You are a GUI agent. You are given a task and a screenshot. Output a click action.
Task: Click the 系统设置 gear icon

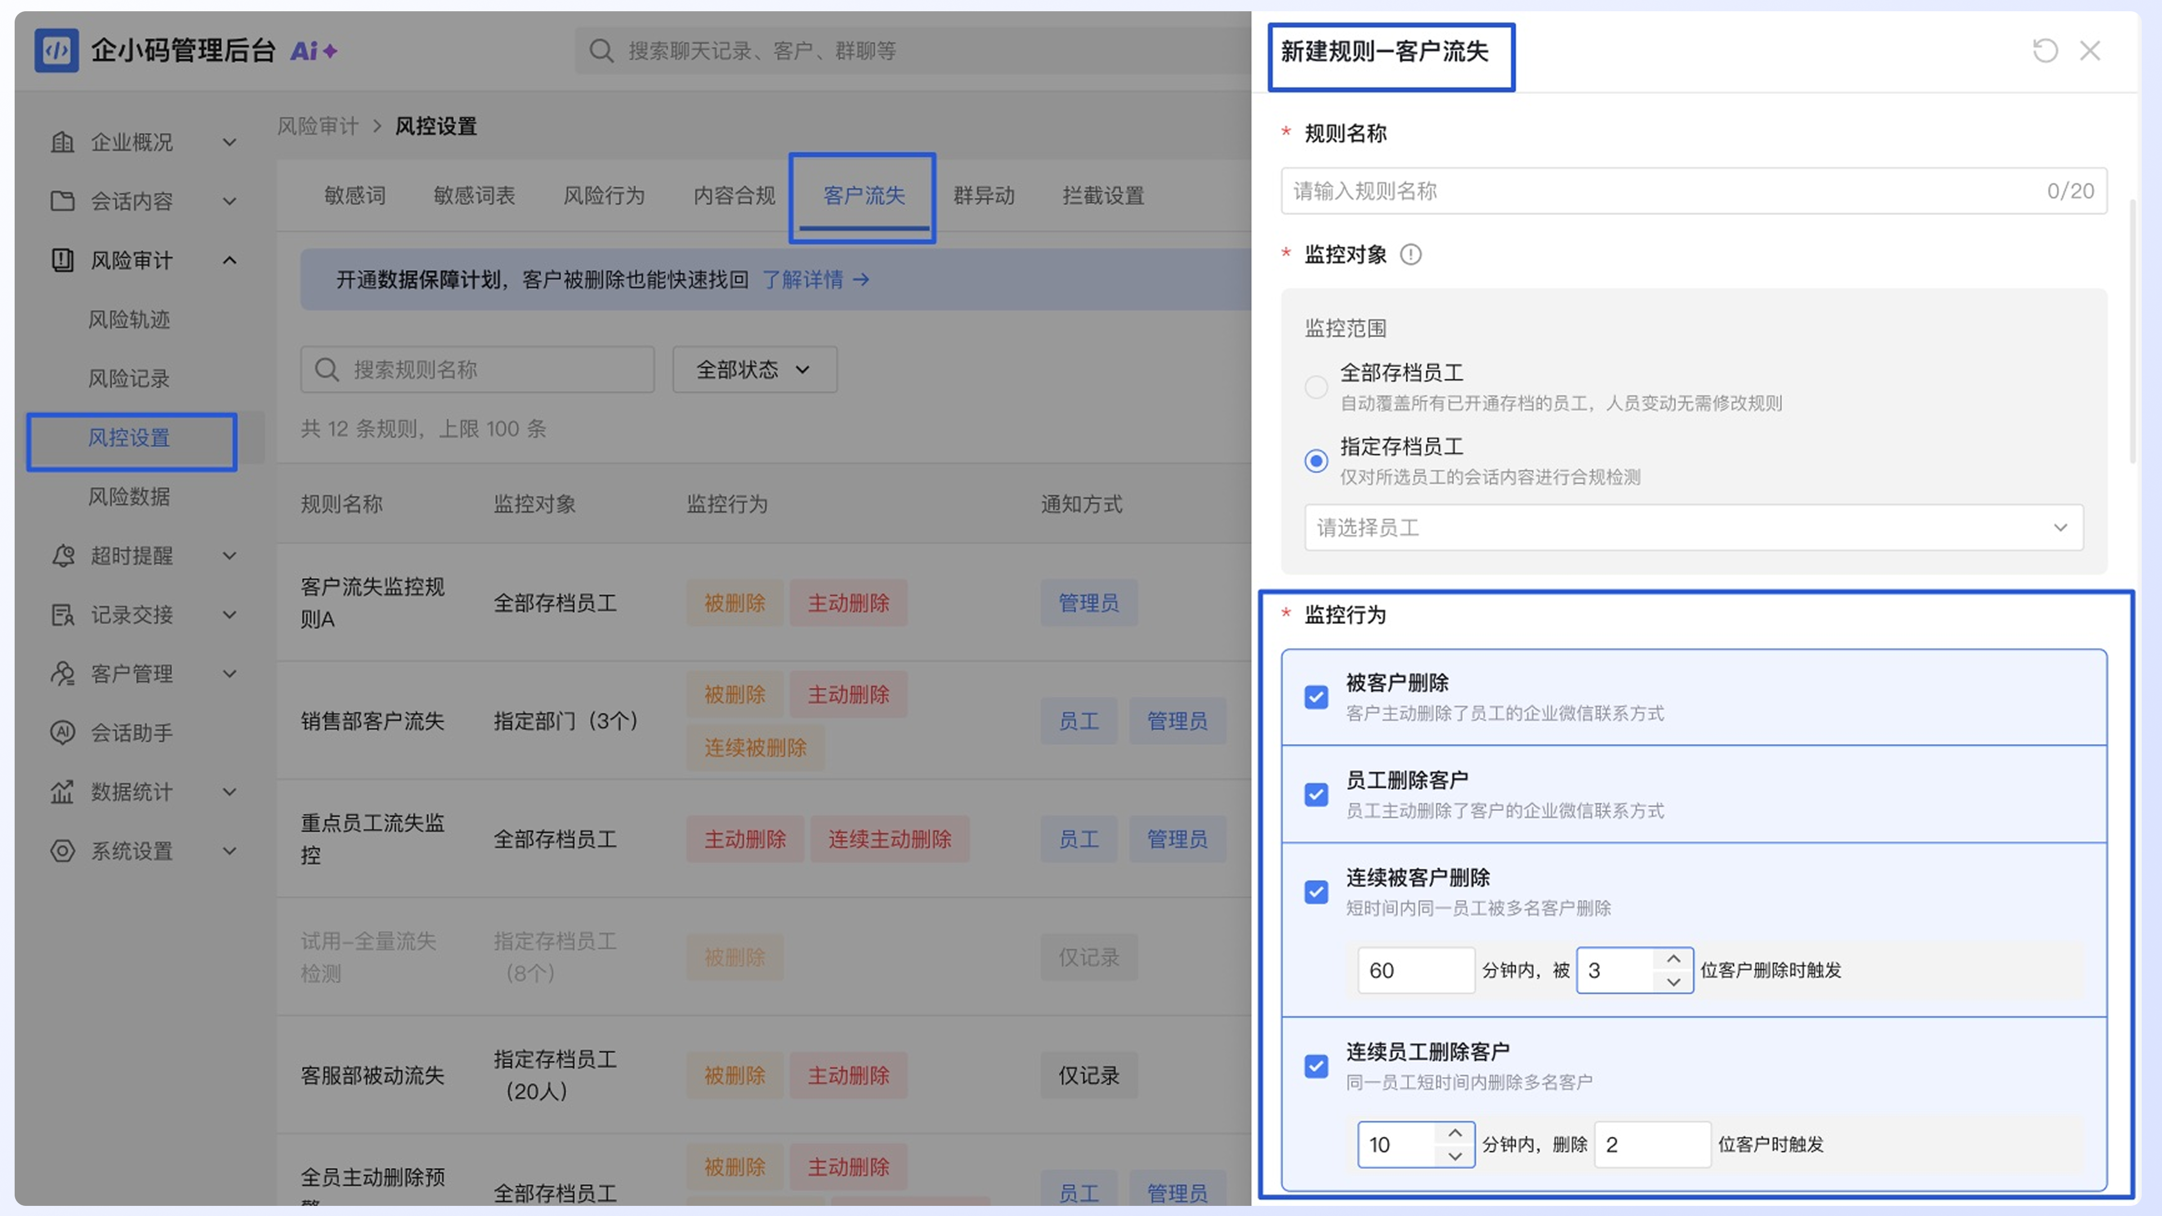[x=62, y=851]
